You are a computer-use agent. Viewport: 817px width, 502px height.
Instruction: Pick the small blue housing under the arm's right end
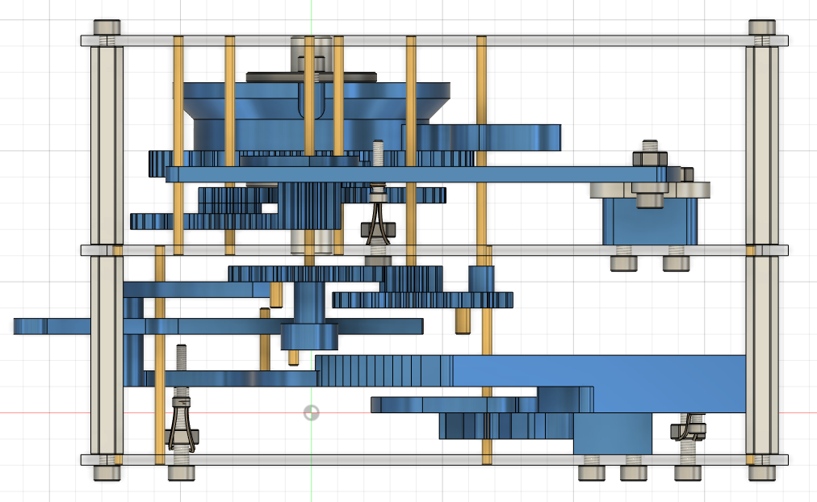[x=650, y=221]
